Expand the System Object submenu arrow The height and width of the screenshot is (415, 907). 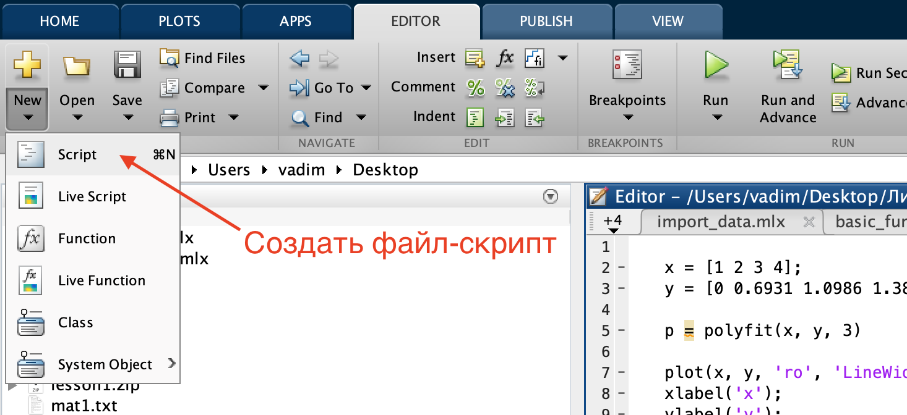(171, 364)
